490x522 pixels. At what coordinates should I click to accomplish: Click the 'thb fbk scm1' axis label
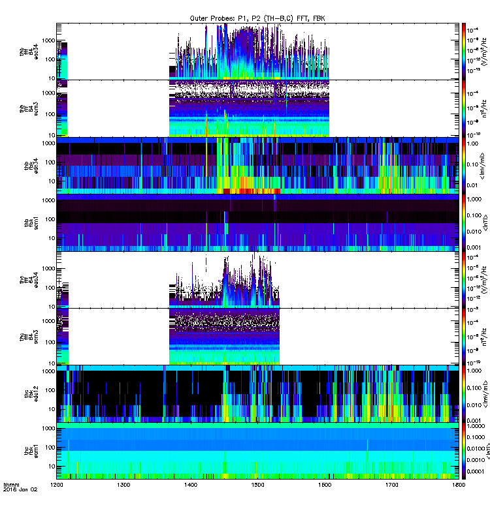31,223
